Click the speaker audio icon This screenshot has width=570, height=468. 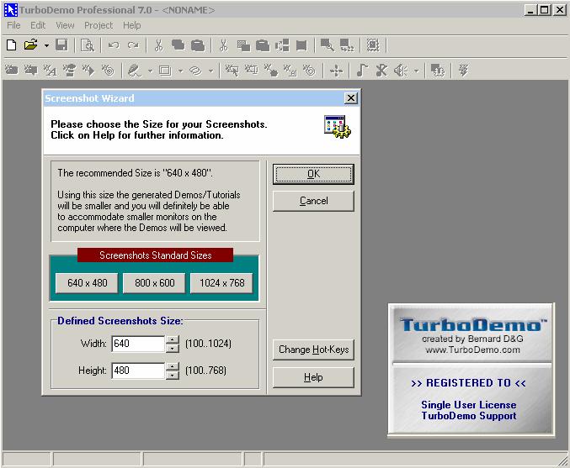[x=402, y=70]
